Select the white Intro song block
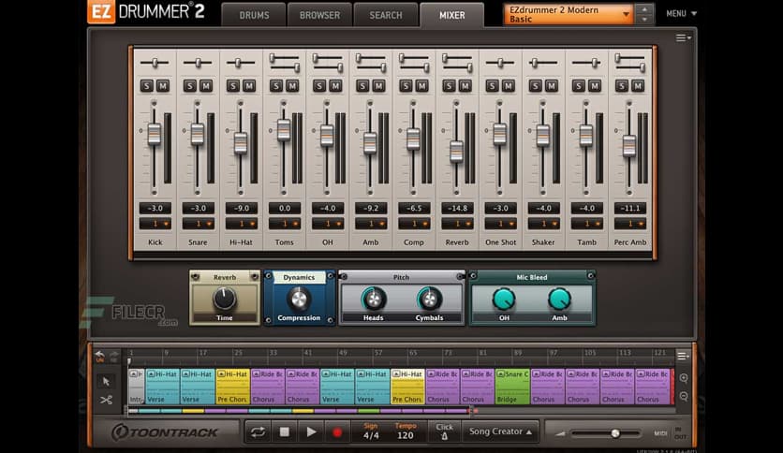Viewport: 783px width, 453px height. (137, 387)
